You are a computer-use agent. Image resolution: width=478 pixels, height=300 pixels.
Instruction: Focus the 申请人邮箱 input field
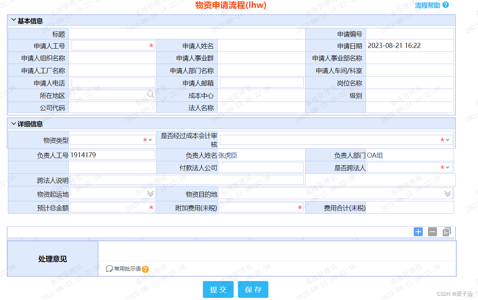point(262,83)
